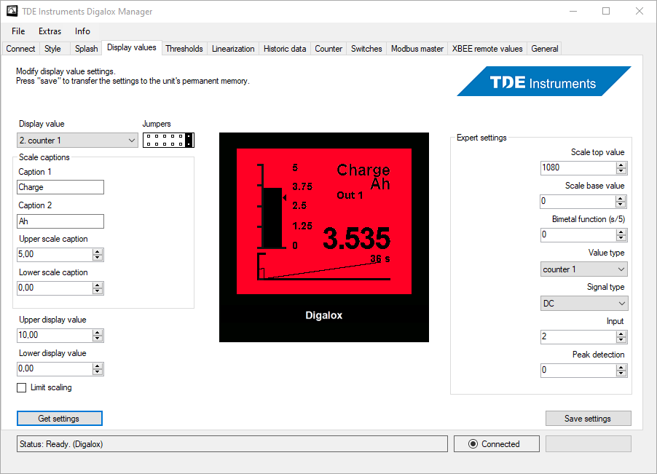Decrease the Peak detection value
This screenshot has width=657, height=474.
[621, 373]
